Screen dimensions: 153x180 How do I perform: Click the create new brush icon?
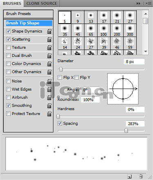pyautogui.click(x=129, y=176)
